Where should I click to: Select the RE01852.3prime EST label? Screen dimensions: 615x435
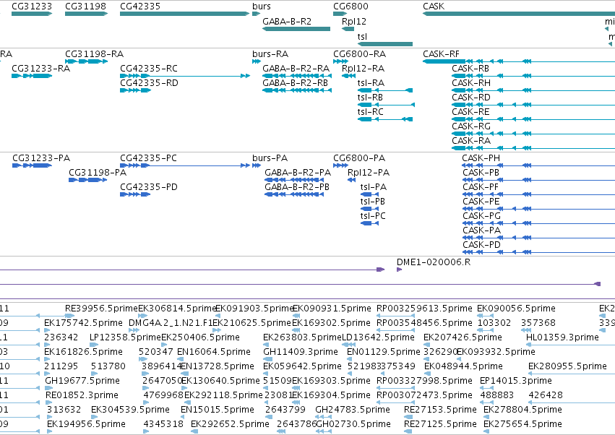point(82,395)
